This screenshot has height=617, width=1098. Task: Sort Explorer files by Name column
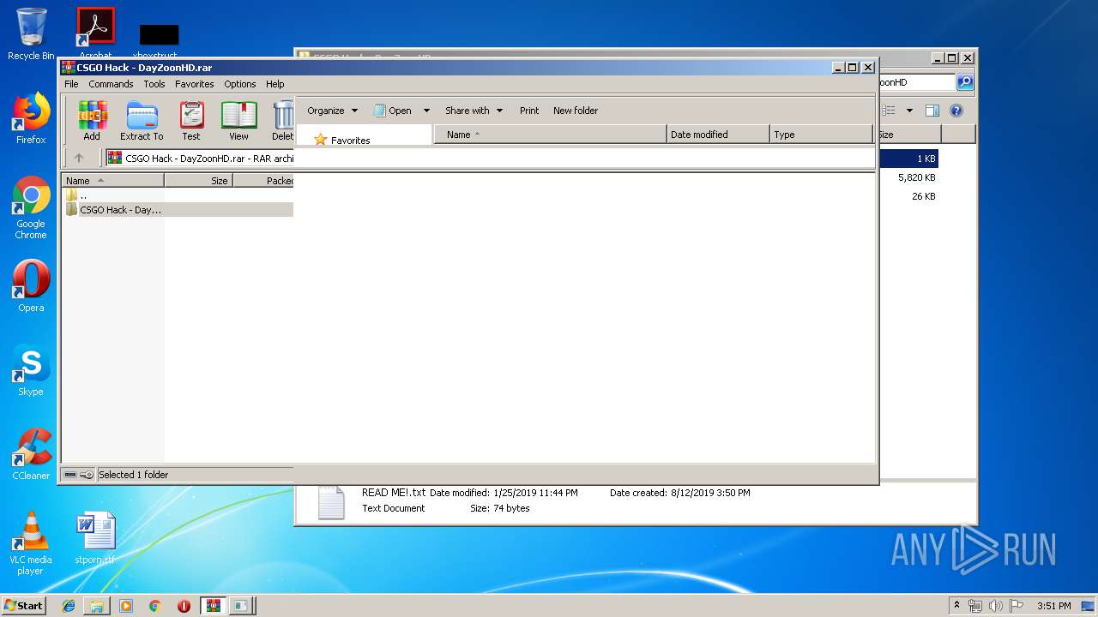[x=551, y=135]
